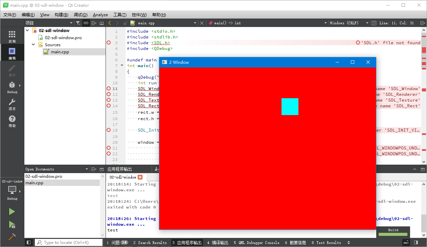The height and width of the screenshot is (247, 427).
Task: Expand the output panes list arrows
Action: pos(349,243)
